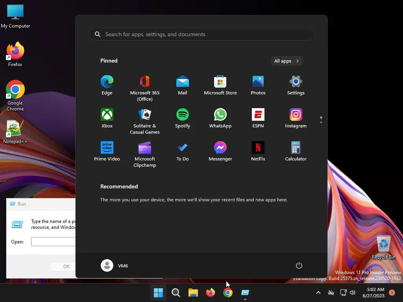Image resolution: width=403 pixels, height=302 pixels.
Task: Open the ESPN app
Action: [x=258, y=118]
